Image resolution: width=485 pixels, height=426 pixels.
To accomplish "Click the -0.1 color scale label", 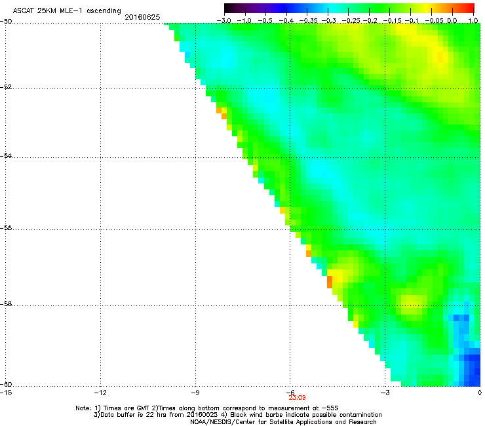I will coord(412,21).
